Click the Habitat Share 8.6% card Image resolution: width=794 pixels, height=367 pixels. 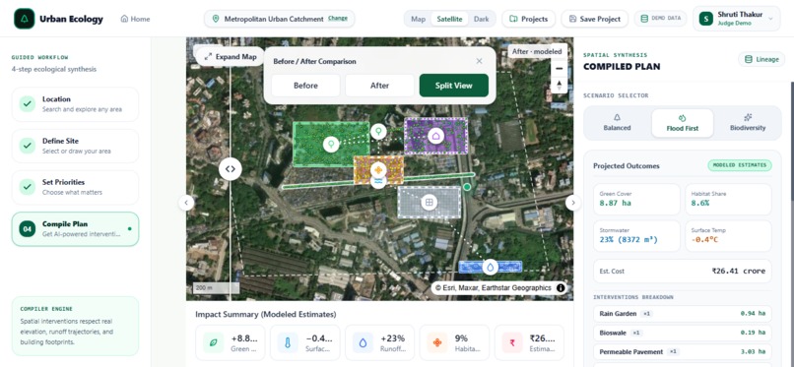tap(728, 199)
